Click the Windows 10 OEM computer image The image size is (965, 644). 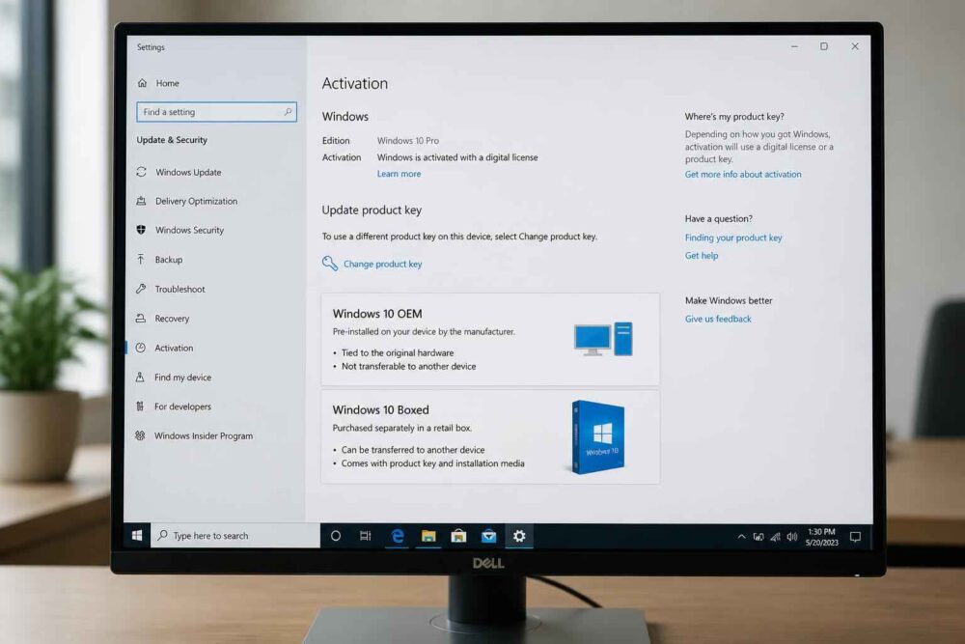603,339
